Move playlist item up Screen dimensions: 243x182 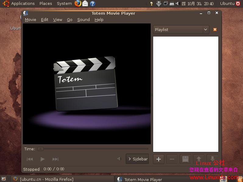click(199, 159)
